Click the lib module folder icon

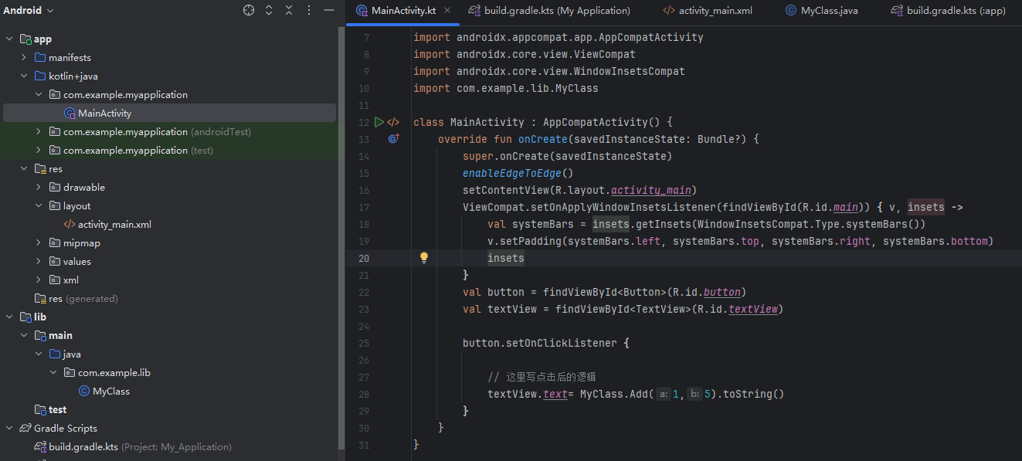coord(25,317)
